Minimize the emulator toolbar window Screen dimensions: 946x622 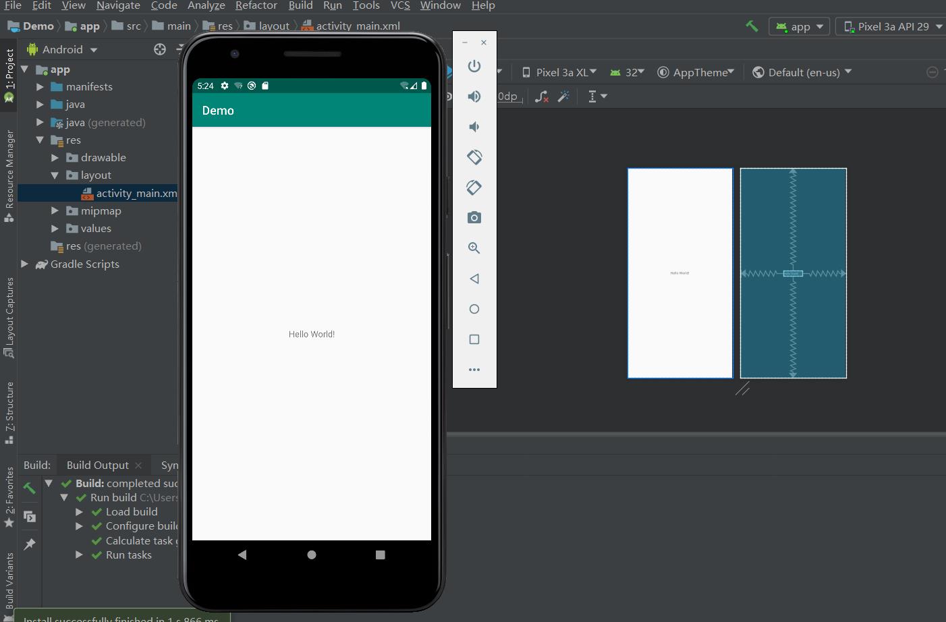pos(465,43)
